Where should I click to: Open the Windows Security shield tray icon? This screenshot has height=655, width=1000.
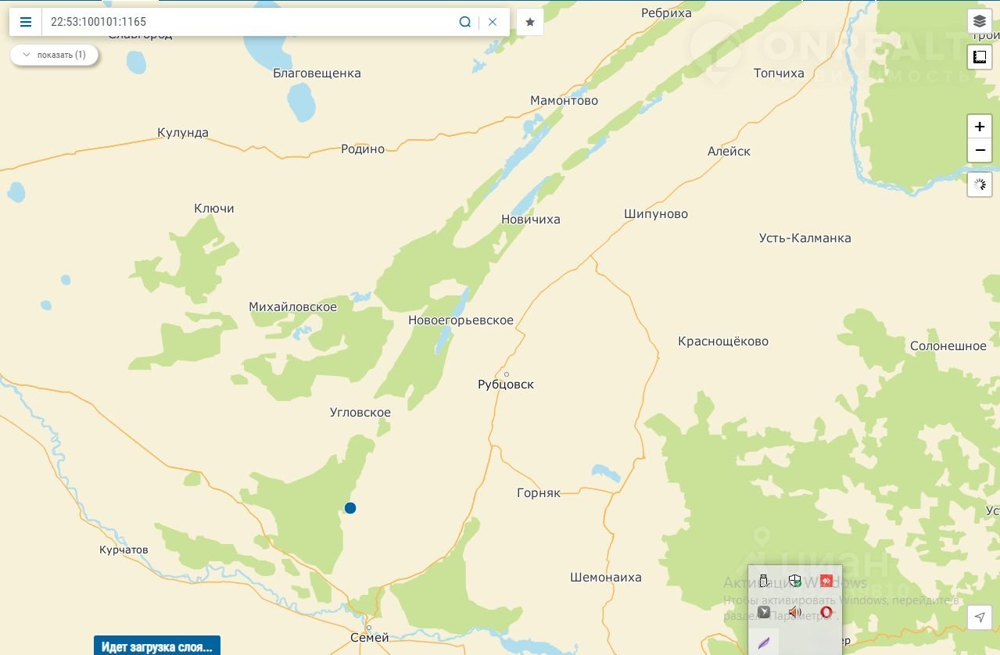[x=795, y=581]
